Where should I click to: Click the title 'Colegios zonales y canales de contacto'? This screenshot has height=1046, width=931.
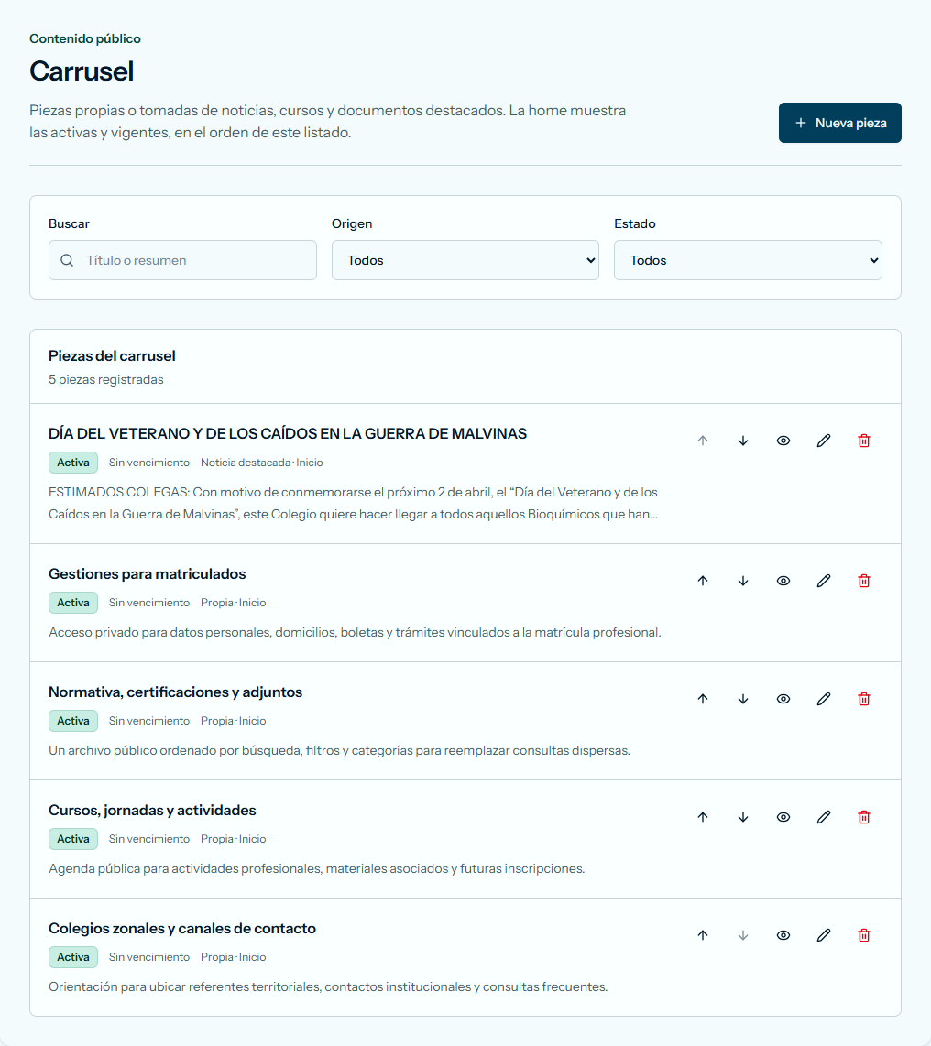pos(182,928)
